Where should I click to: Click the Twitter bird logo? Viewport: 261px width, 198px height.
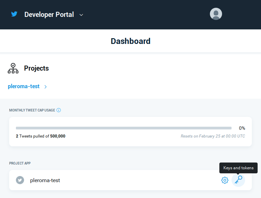tap(14, 14)
